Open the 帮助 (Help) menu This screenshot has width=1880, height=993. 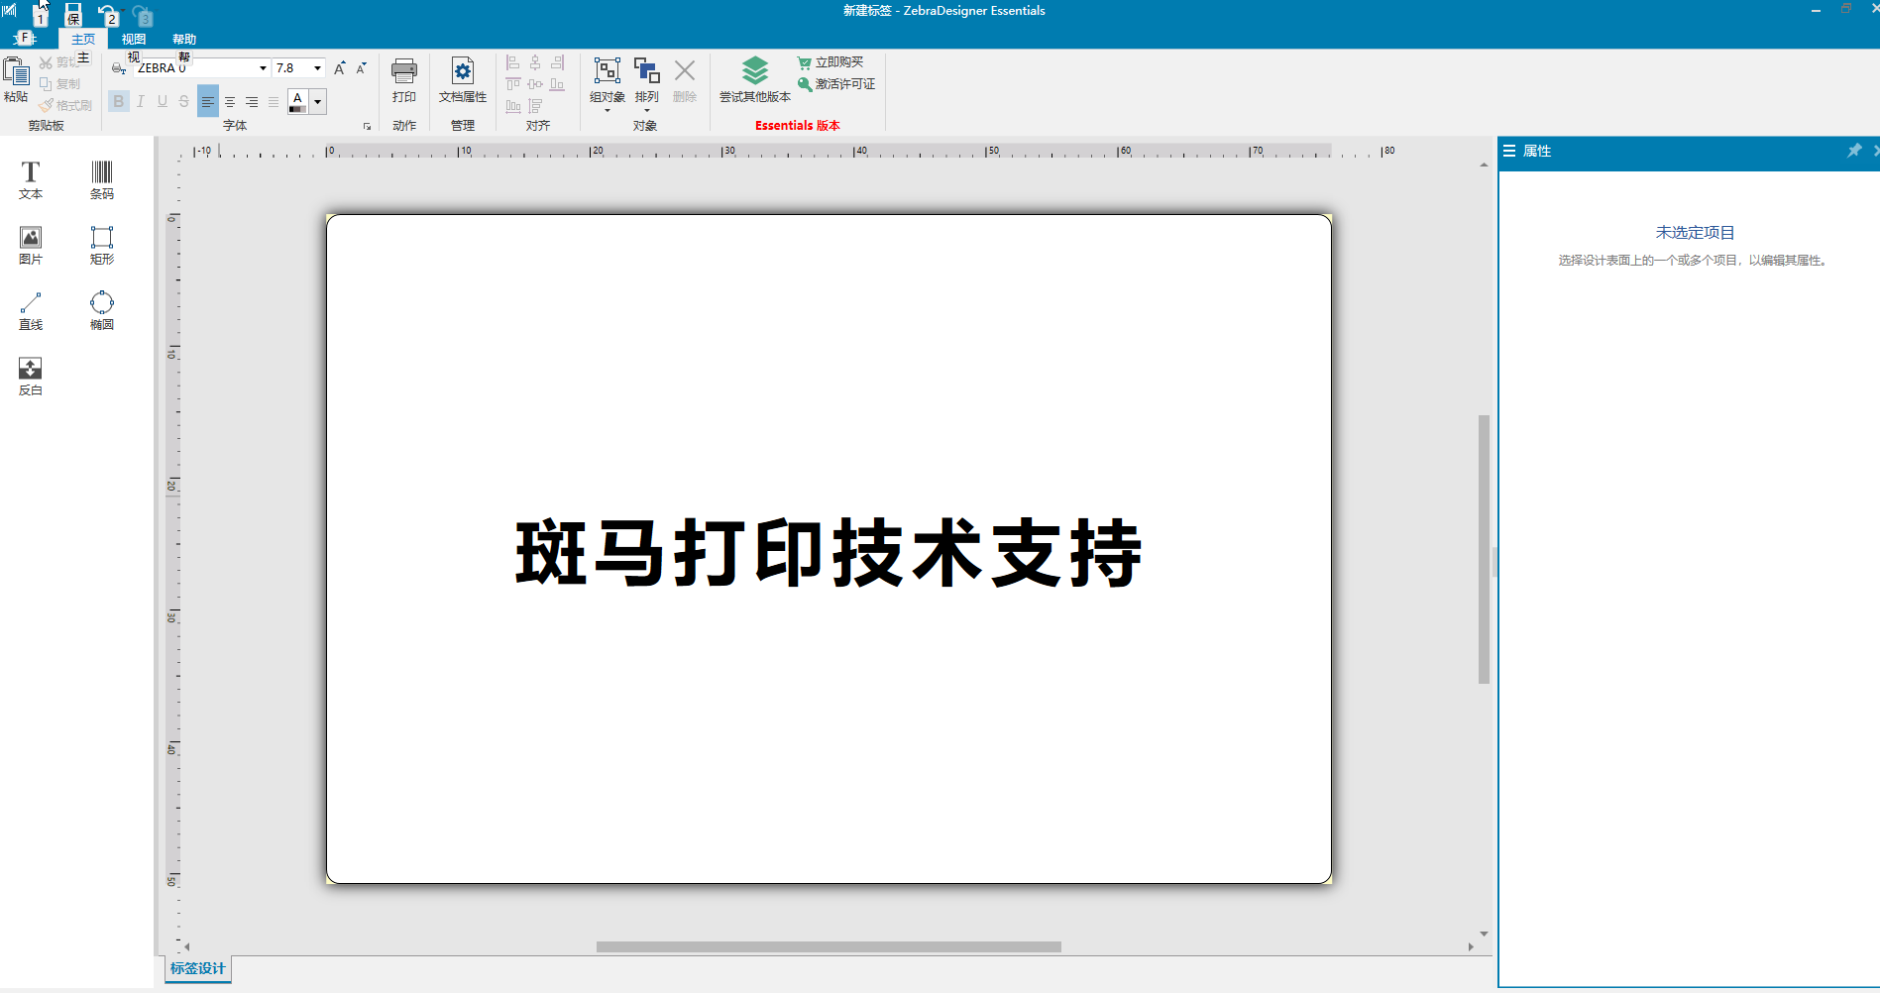pos(183,38)
